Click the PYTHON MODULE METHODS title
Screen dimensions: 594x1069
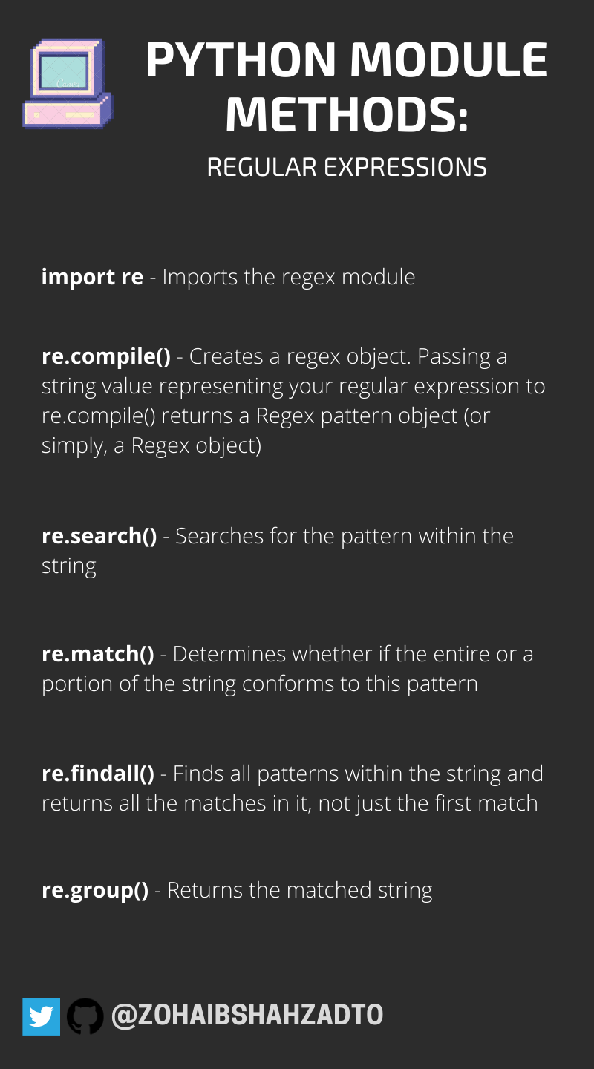click(x=347, y=88)
